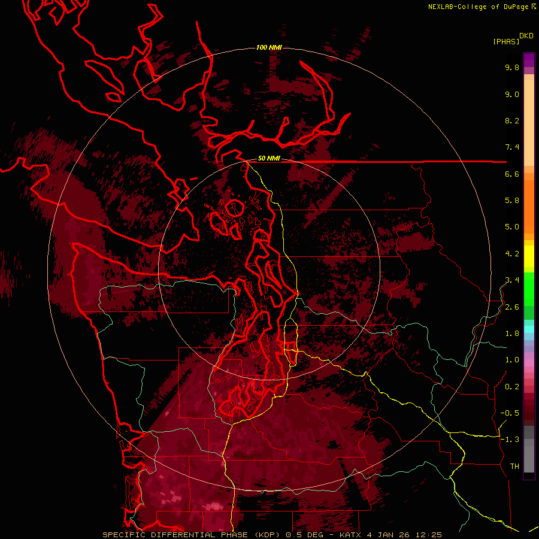Pick the cyan band of the color bar

pyautogui.click(x=529, y=329)
